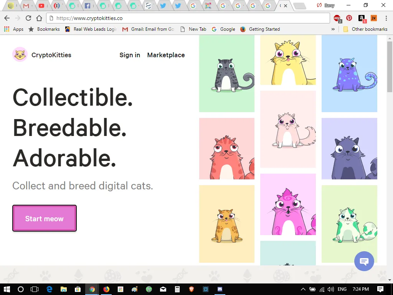The width and height of the screenshot is (393, 295).
Task: Open the Bookmarks star bookmark
Action: [44, 29]
